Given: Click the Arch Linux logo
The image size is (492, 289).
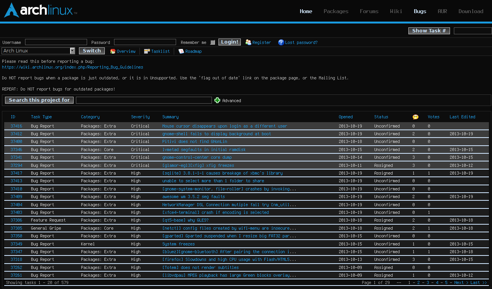Looking at the screenshot, I should point(38,10).
